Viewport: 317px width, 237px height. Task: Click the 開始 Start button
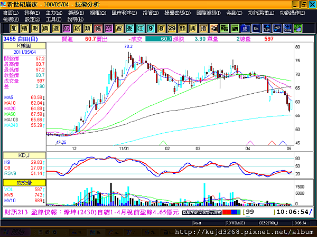[x=15, y=232]
